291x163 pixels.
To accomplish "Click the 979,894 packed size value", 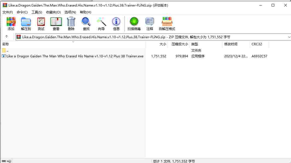I will (182, 56).
